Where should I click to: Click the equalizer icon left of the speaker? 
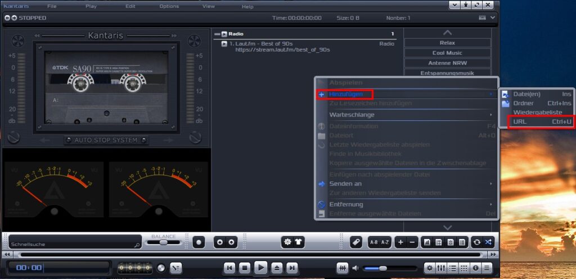click(x=343, y=268)
